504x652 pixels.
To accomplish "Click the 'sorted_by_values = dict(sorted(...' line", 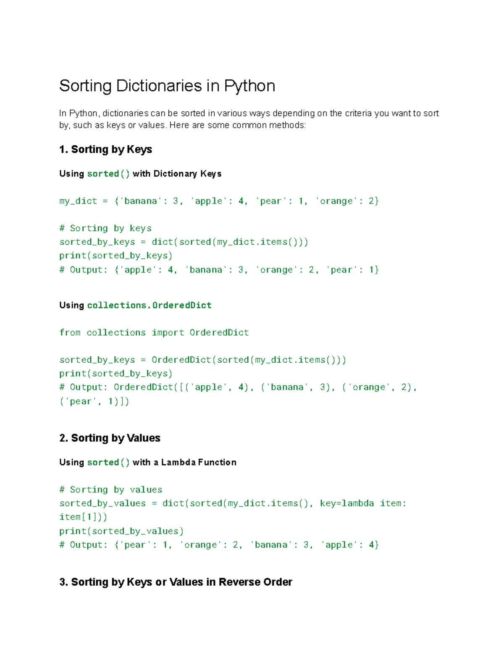I will (x=233, y=503).
